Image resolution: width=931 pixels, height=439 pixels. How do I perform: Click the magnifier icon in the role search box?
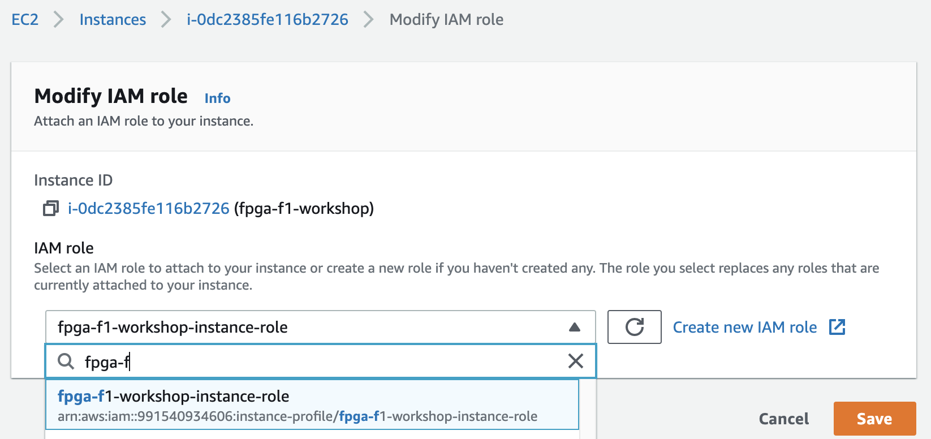[x=66, y=361]
